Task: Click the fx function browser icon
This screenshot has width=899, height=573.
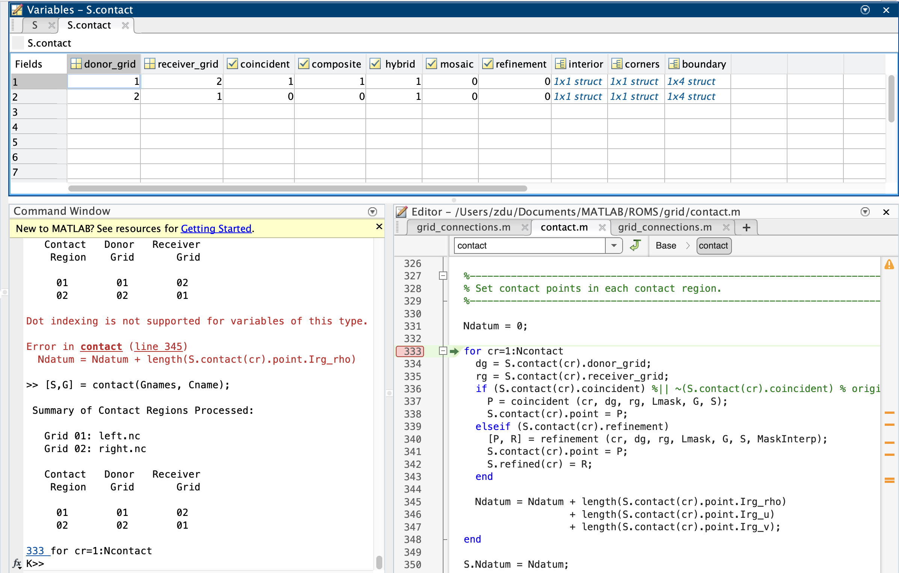Action: click(17, 563)
